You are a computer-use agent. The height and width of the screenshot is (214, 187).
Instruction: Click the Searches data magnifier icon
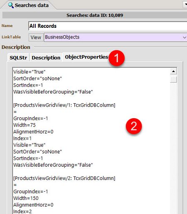tap(11, 5)
